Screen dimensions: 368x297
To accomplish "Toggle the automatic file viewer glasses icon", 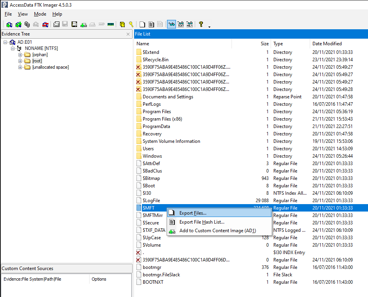I will [x=171, y=24].
